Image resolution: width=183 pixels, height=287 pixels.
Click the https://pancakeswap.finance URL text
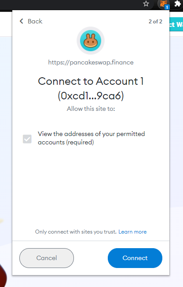(91, 62)
